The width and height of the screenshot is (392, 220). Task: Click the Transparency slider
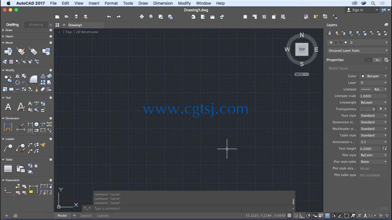[x=368, y=109]
